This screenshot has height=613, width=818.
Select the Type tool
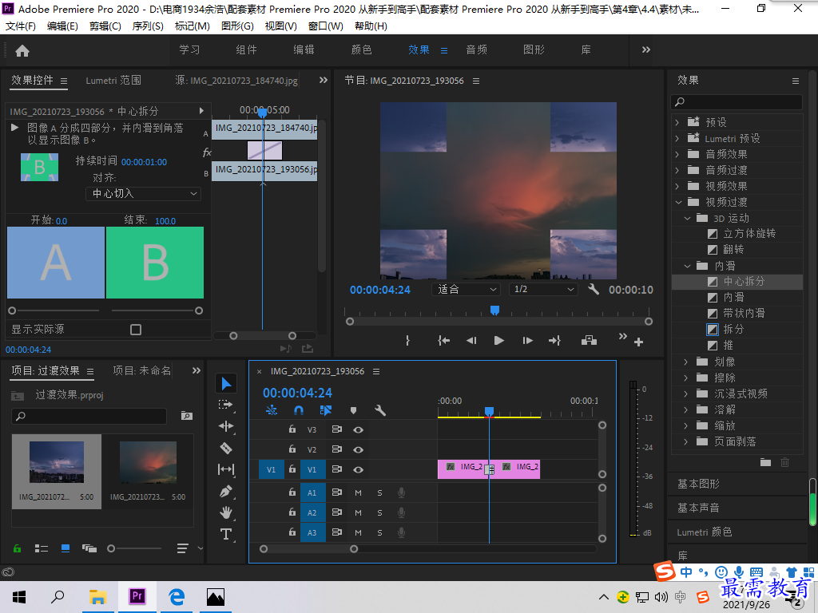(226, 534)
